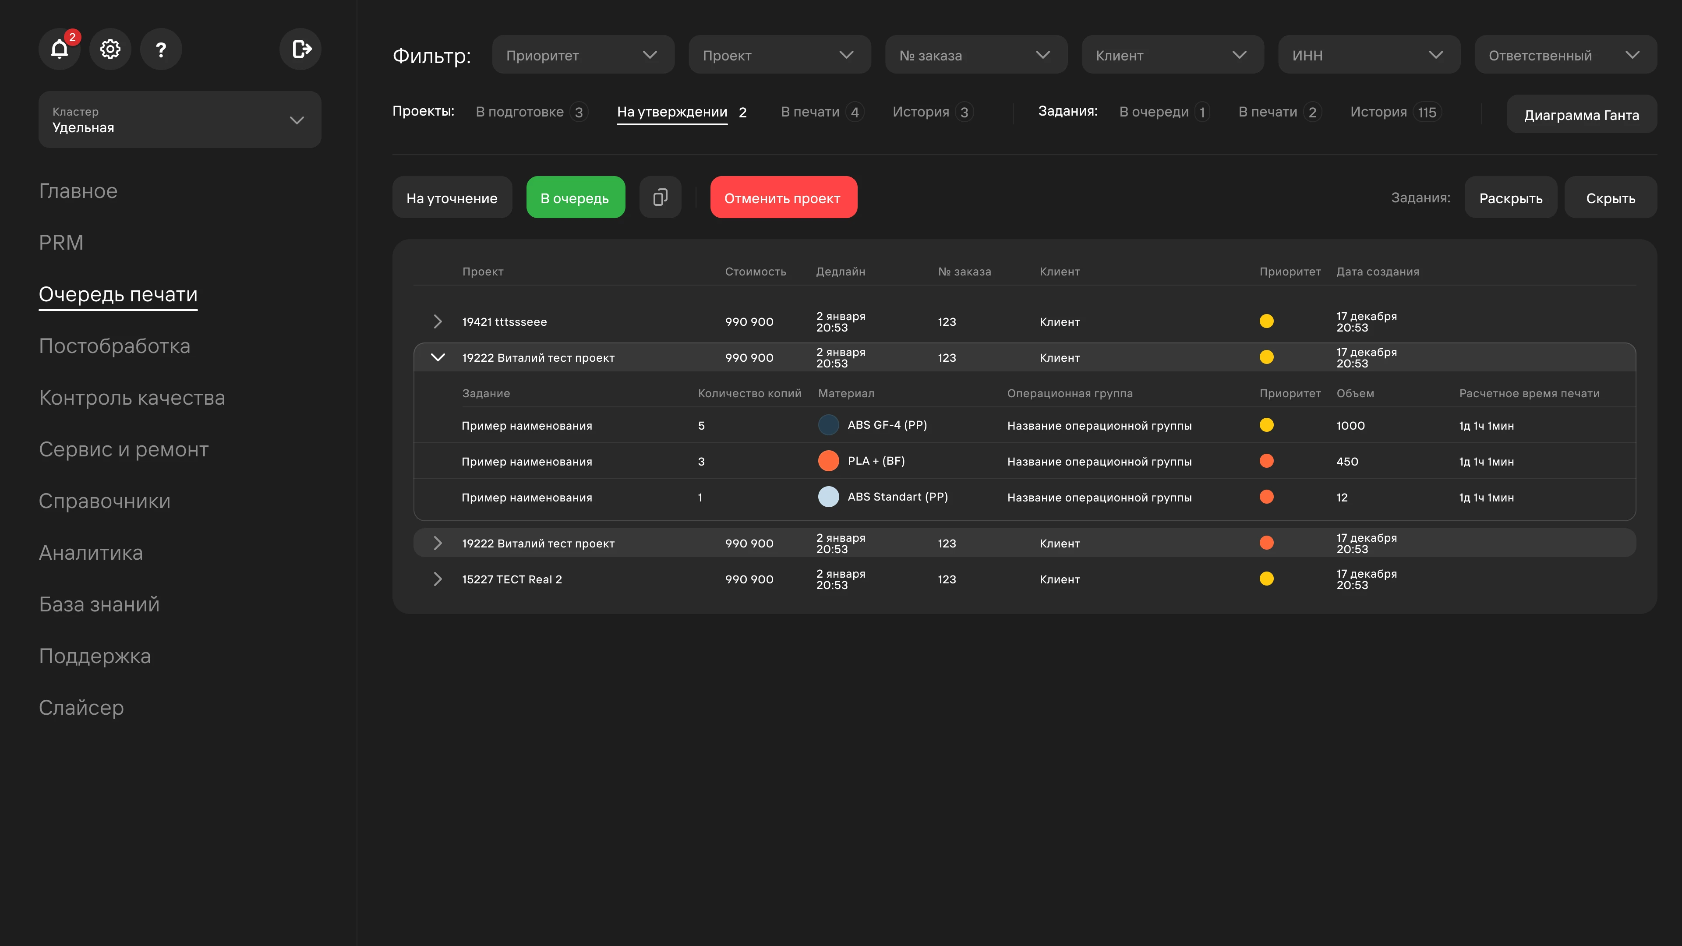Click the Диаграмма Ганта button
Viewport: 1682px width, 946px height.
tap(1581, 114)
